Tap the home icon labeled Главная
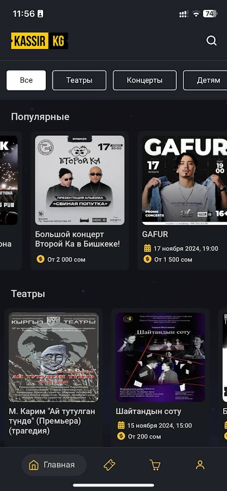 [x=34, y=465]
